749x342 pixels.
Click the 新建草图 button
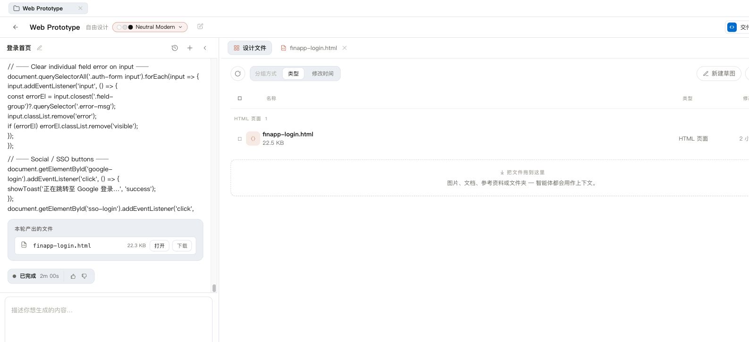tap(719, 74)
